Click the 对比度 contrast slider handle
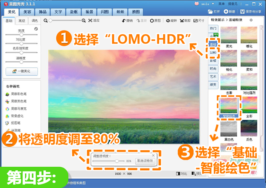Viewport: 266px width, 188px height. point(21,43)
